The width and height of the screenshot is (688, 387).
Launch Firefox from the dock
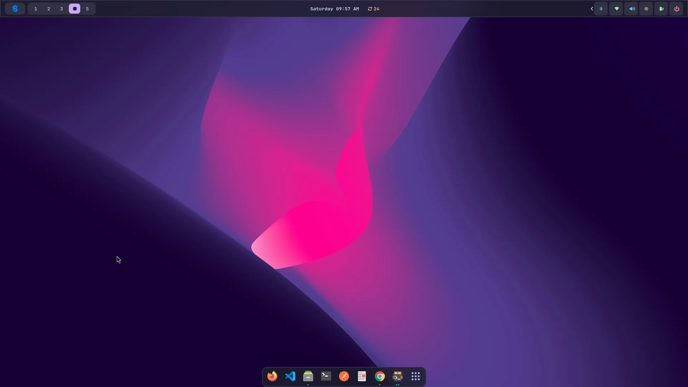click(272, 376)
